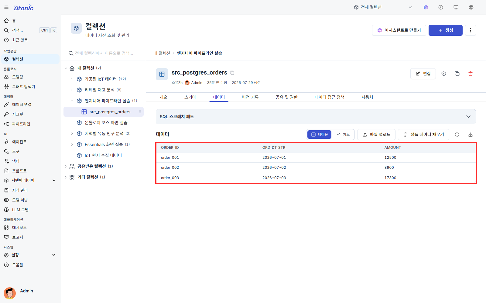
Task: Open 모델 서빙 in the sidebar
Action: tap(30, 200)
